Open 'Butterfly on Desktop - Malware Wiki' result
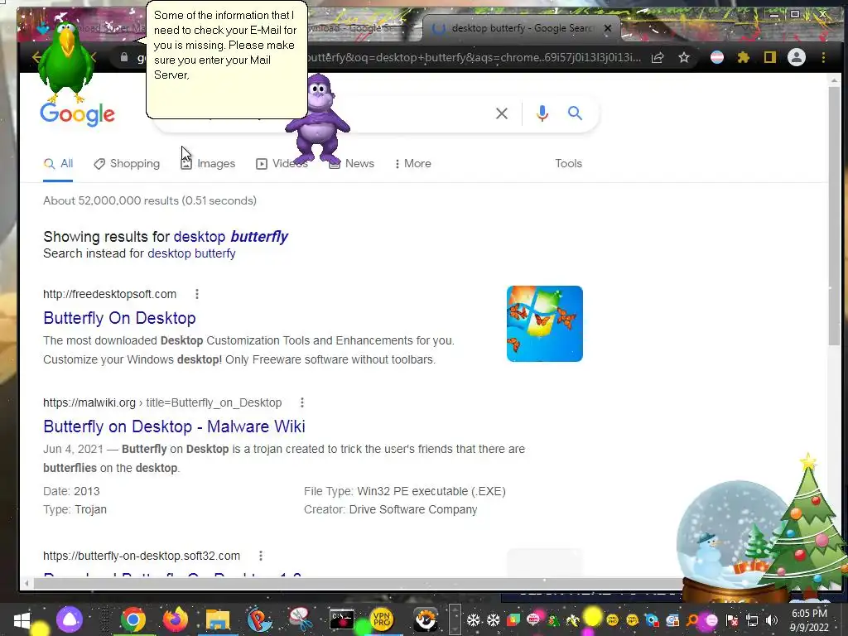The height and width of the screenshot is (636, 848). [x=174, y=426]
